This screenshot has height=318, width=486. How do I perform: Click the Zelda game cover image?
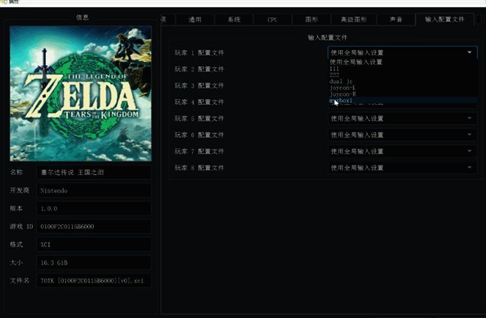coord(81,93)
